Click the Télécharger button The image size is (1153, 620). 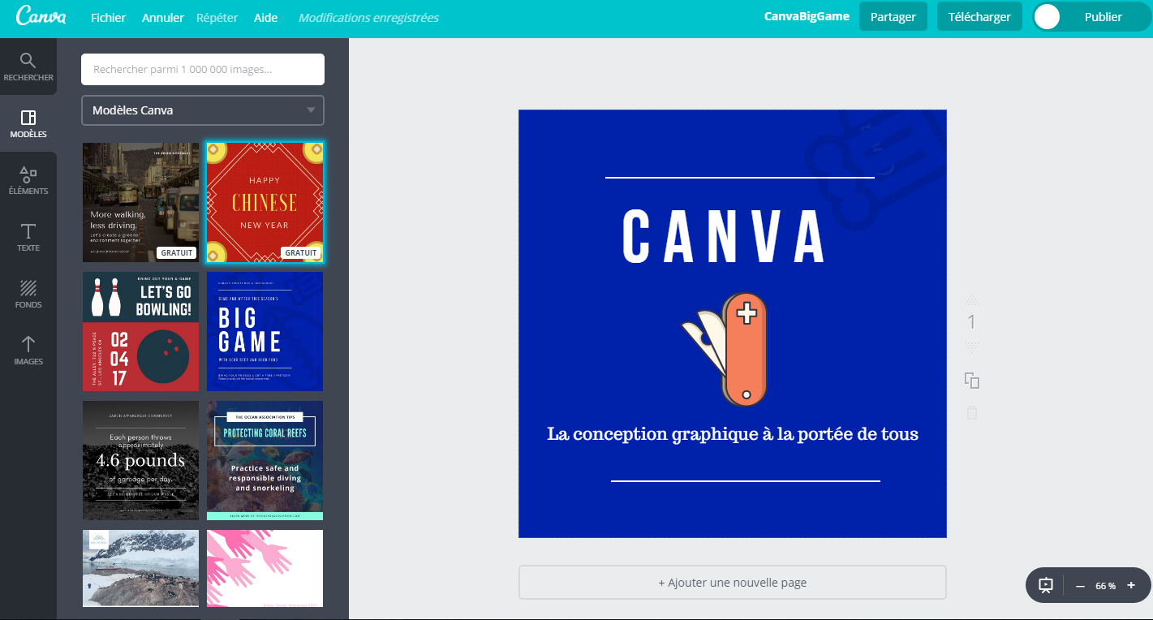click(979, 16)
